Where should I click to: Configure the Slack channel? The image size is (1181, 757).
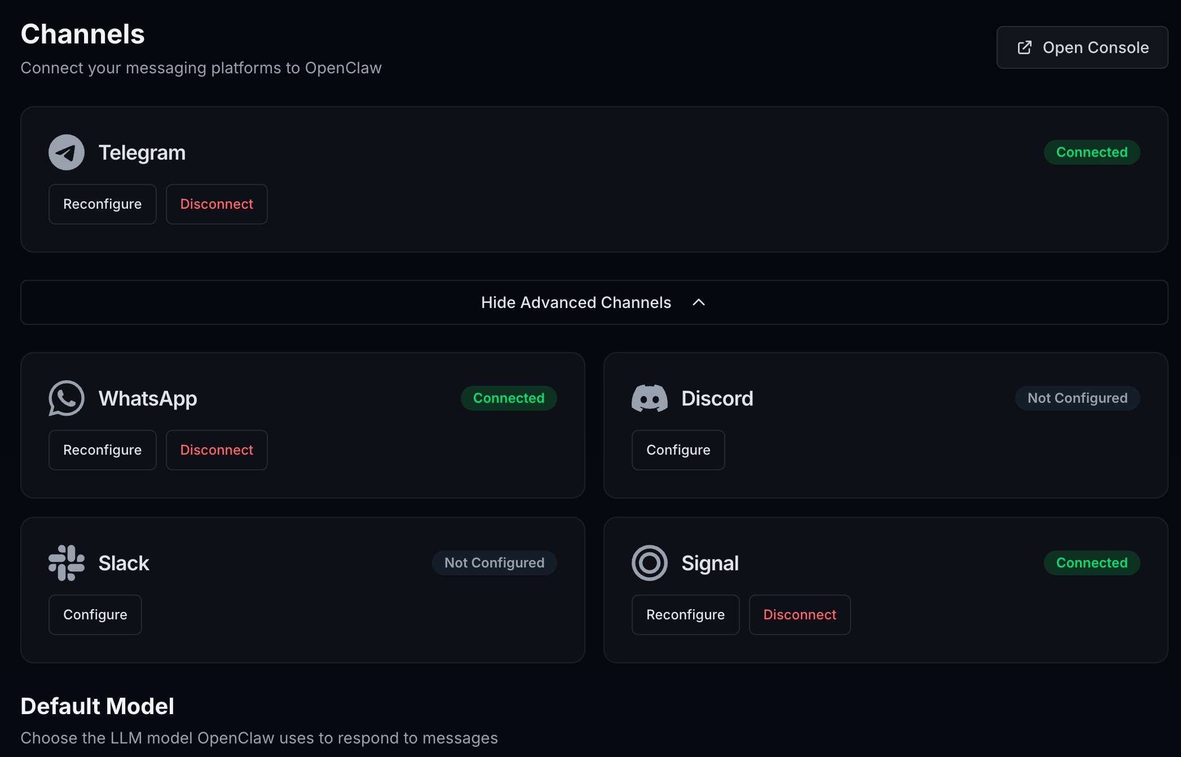click(x=95, y=615)
